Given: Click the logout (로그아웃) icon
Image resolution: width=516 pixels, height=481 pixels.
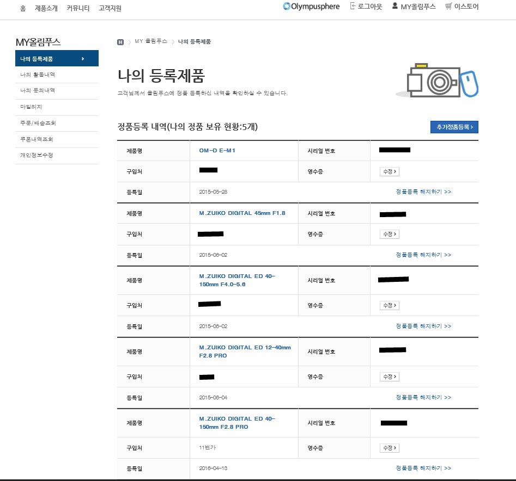Looking at the screenshot, I should (353, 7).
